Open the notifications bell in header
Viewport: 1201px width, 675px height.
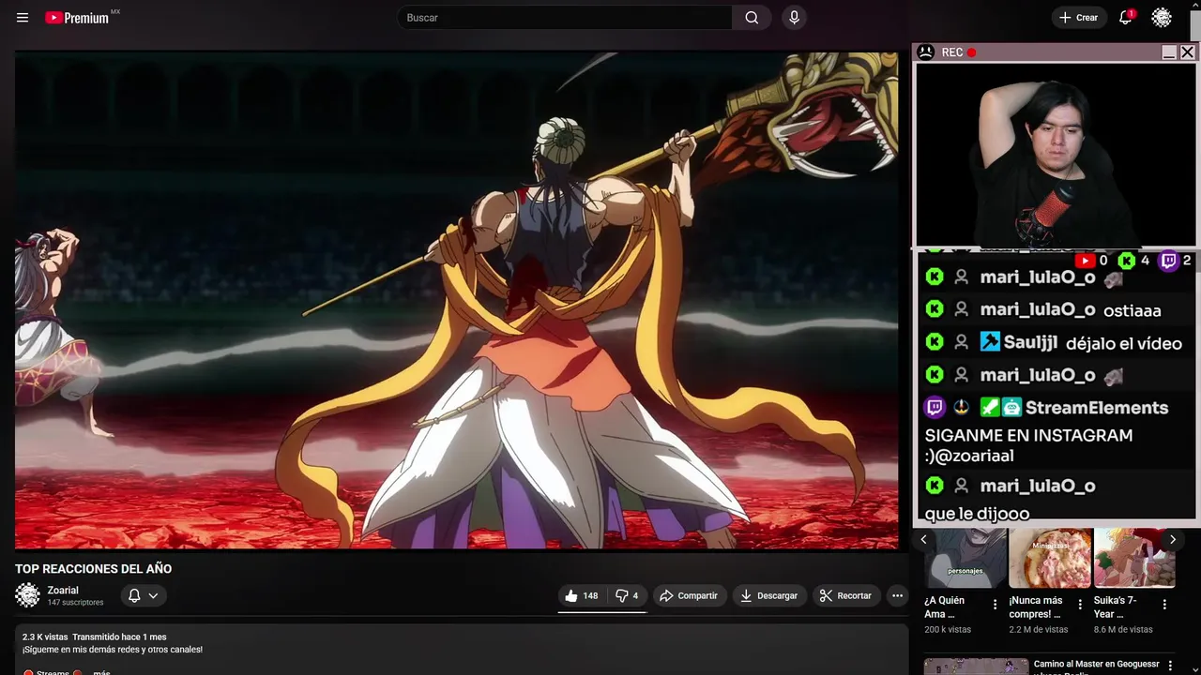coord(1125,18)
